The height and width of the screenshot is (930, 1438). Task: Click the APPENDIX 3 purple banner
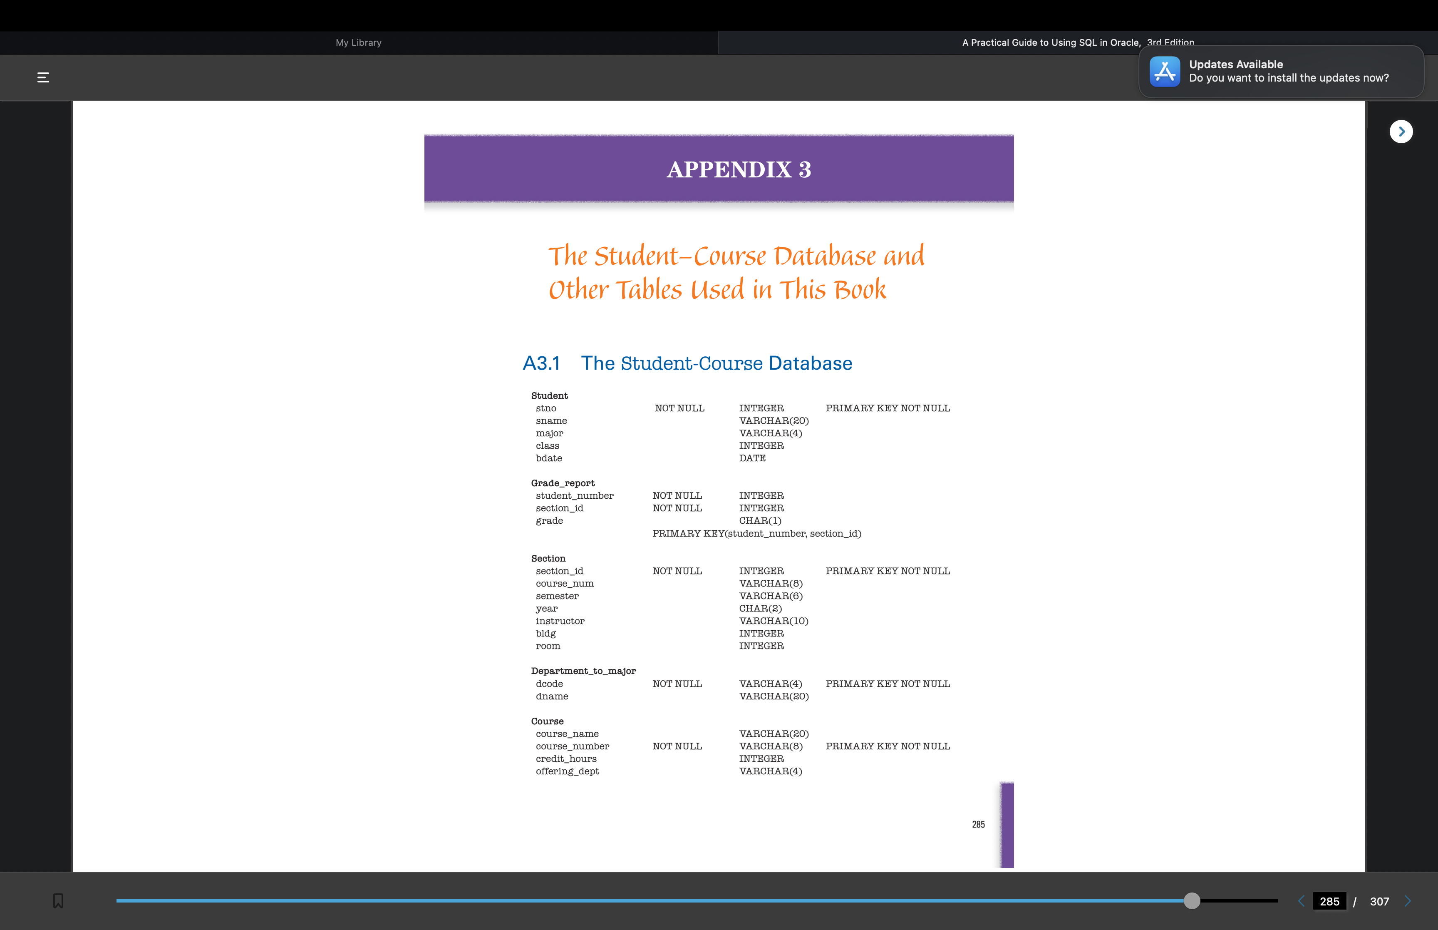pos(718,169)
